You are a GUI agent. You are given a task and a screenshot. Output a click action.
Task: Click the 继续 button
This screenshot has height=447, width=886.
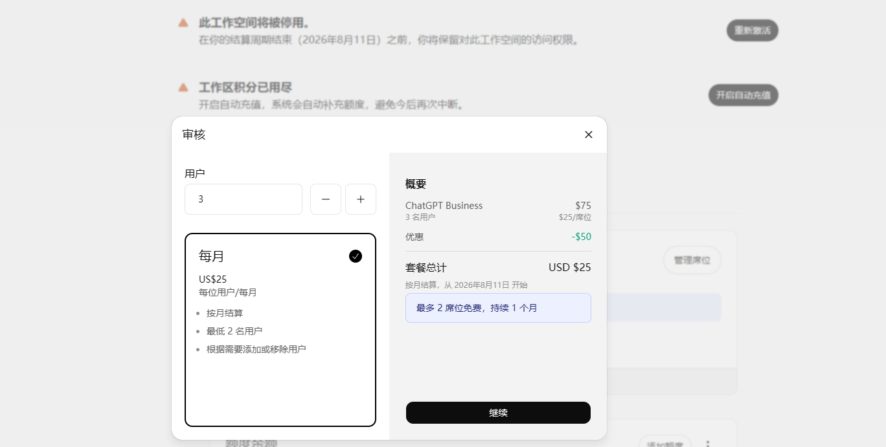click(498, 413)
